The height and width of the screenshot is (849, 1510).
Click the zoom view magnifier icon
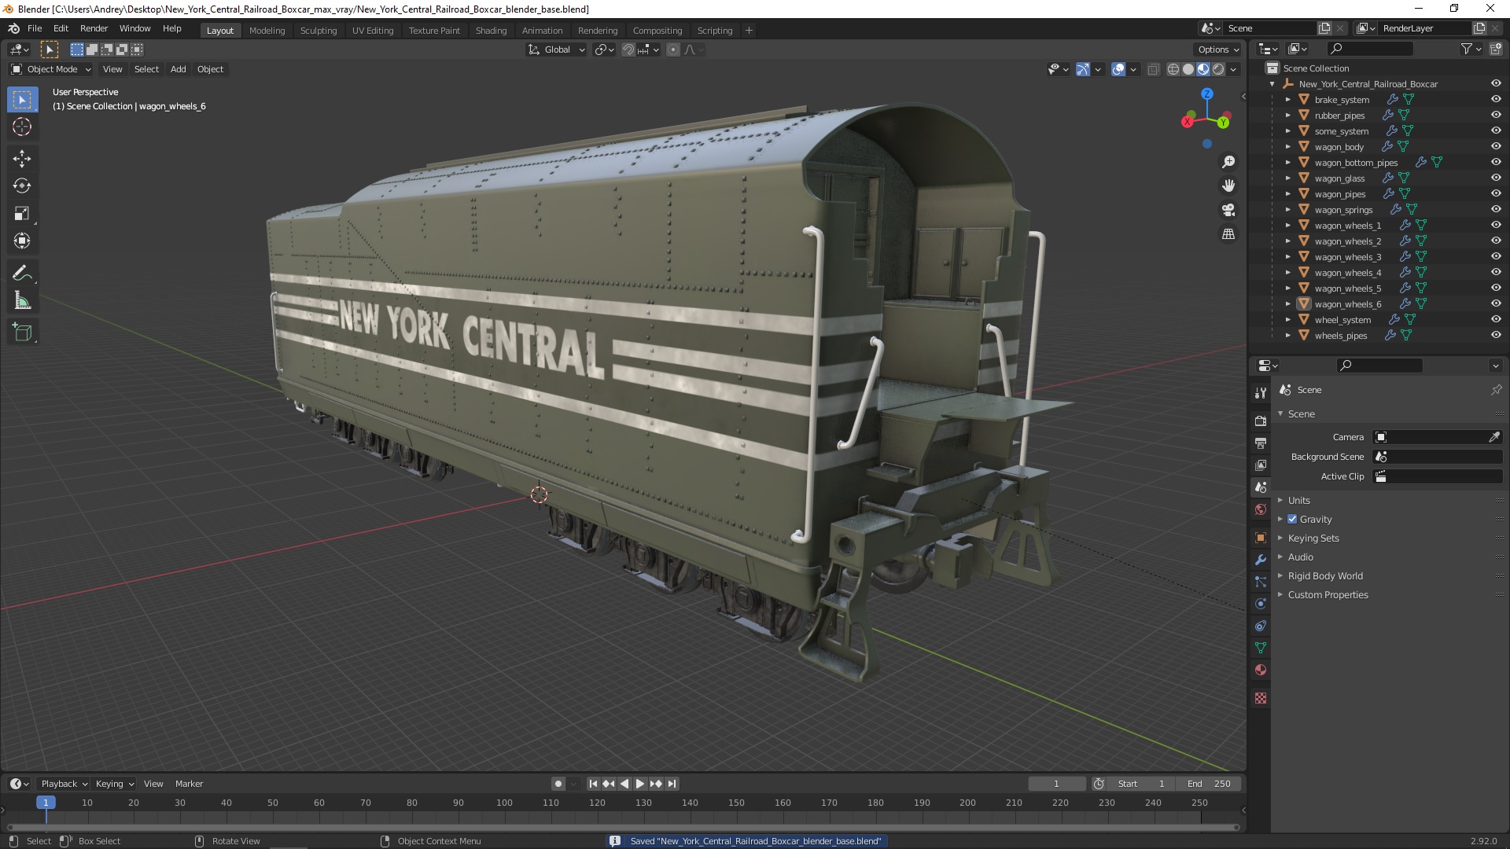click(1228, 162)
